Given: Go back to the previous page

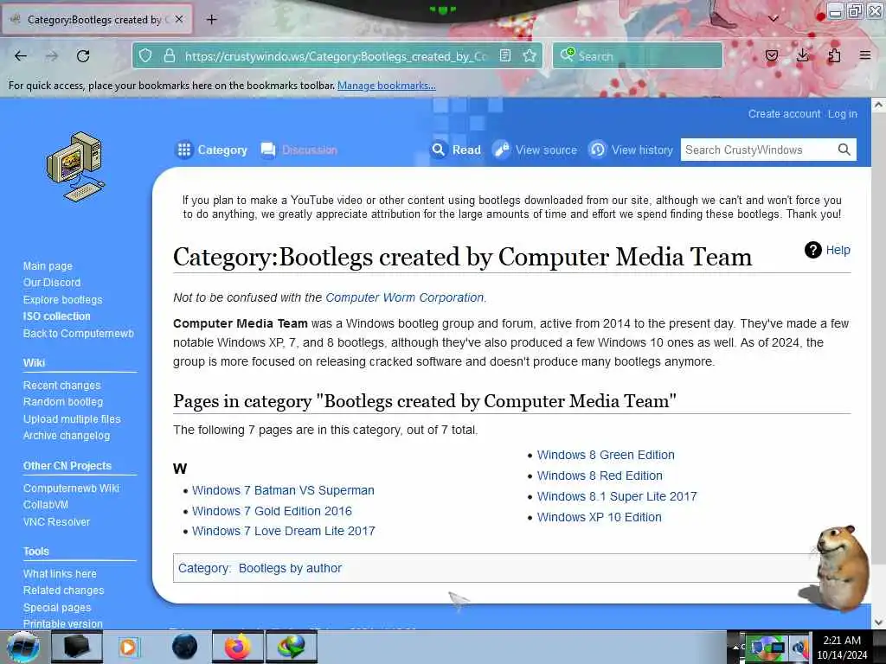Looking at the screenshot, I should pos(21,56).
